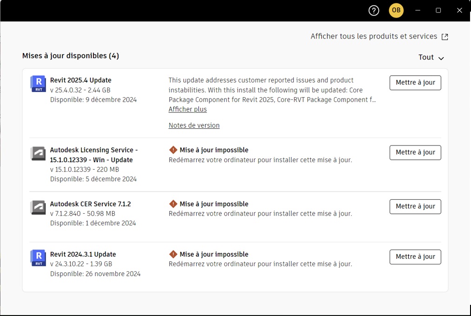Click the external link icon beside Afficher tous
471x316 pixels.
tap(444, 36)
